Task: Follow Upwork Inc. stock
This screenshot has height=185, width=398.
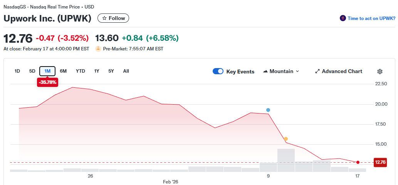Action: click(x=113, y=18)
